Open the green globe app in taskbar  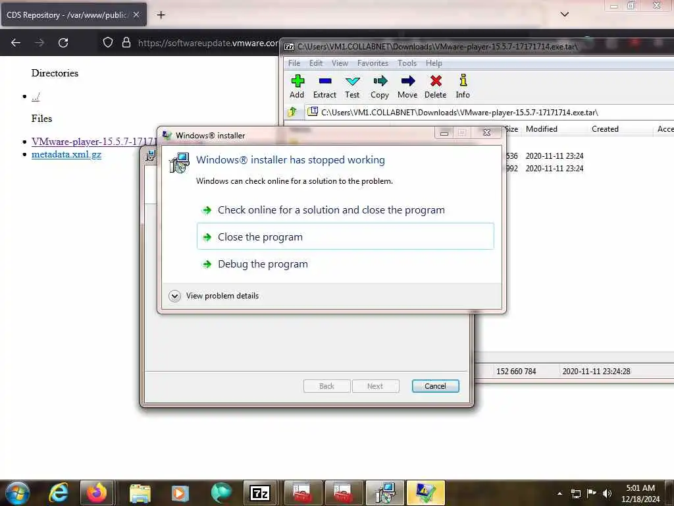[221, 493]
